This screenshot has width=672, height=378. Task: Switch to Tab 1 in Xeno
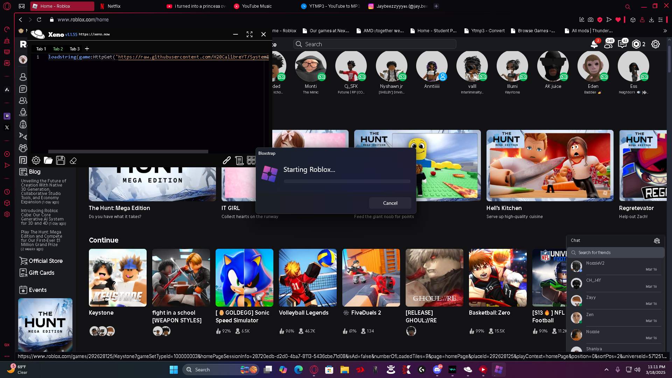pyautogui.click(x=41, y=49)
